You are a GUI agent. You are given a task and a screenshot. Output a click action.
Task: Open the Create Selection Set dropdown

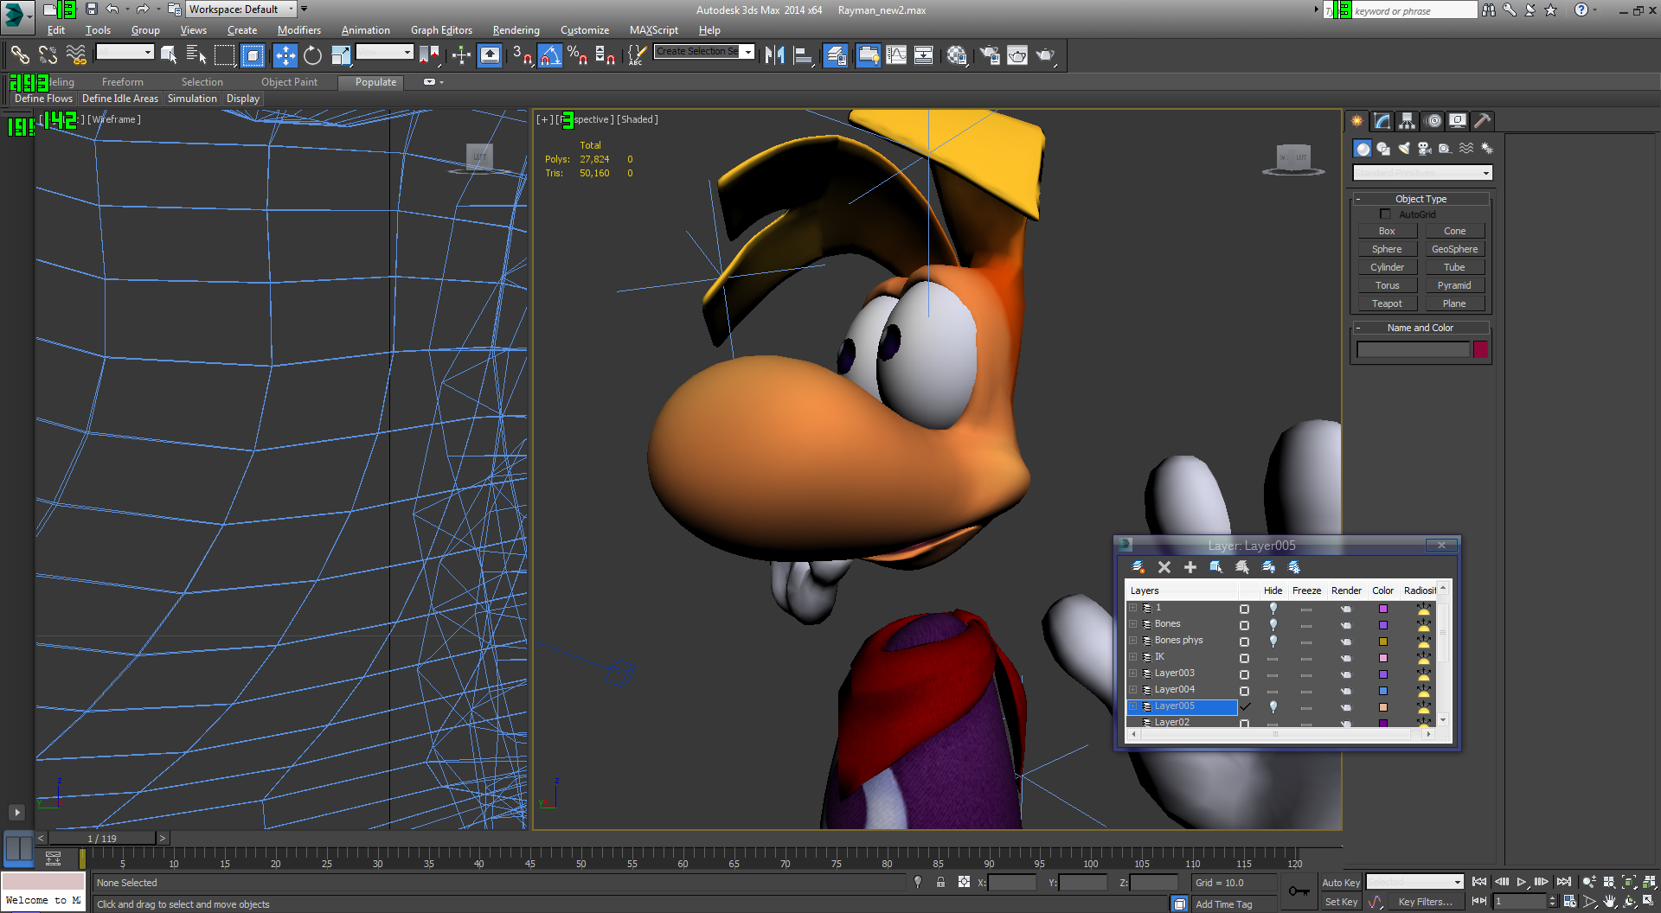click(x=704, y=52)
